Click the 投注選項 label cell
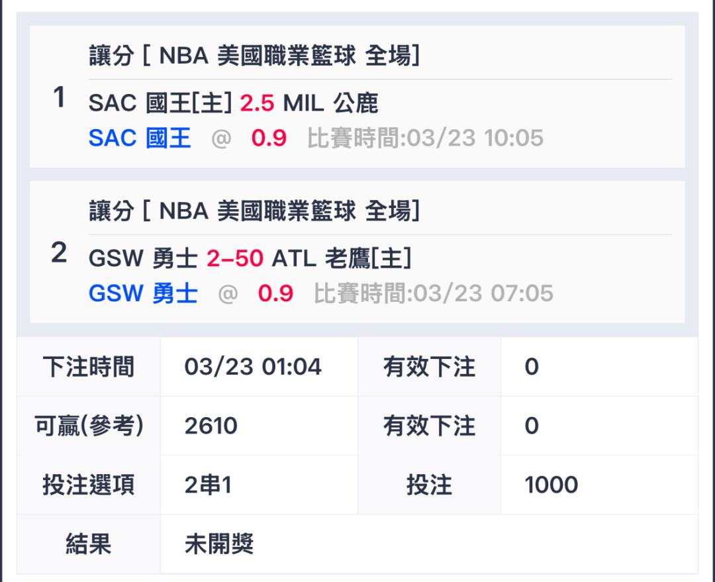This screenshot has height=582, width=715. coord(89,485)
